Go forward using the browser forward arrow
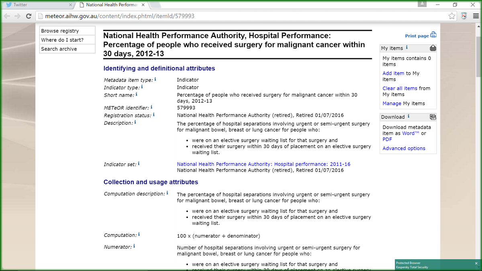 18,16
